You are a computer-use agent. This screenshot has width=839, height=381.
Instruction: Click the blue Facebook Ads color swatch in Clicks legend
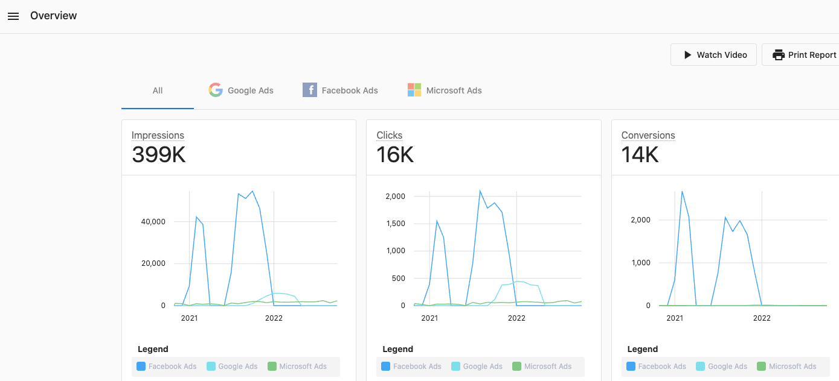point(385,366)
